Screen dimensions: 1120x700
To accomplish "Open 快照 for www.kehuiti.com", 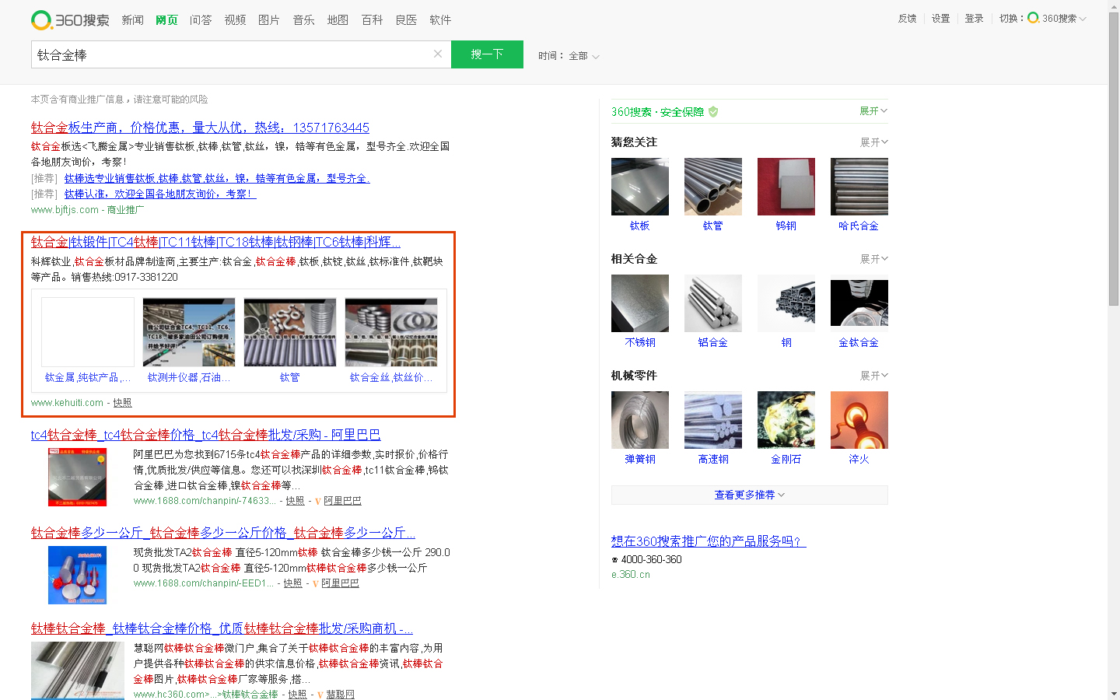I will click(x=122, y=403).
